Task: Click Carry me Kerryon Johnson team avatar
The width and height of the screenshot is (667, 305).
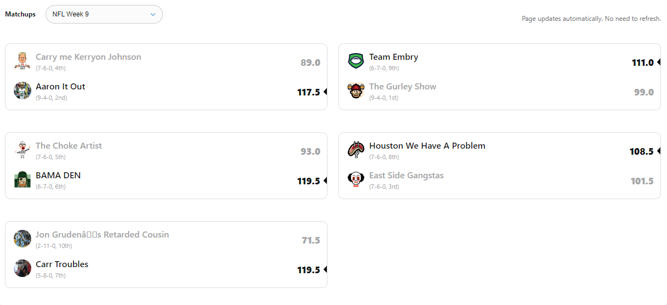Action: 22,61
